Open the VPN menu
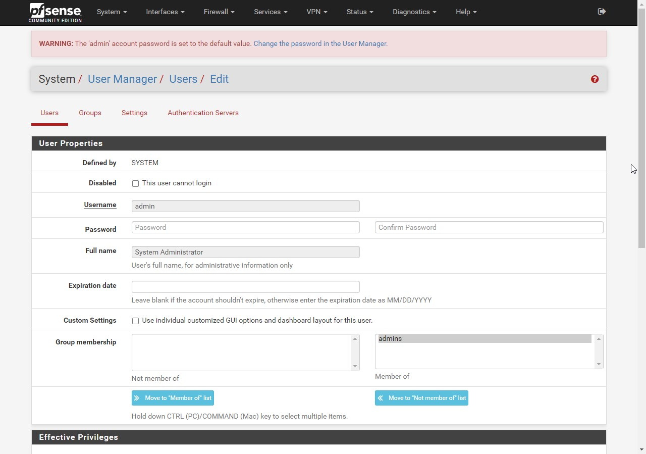 click(317, 12)
